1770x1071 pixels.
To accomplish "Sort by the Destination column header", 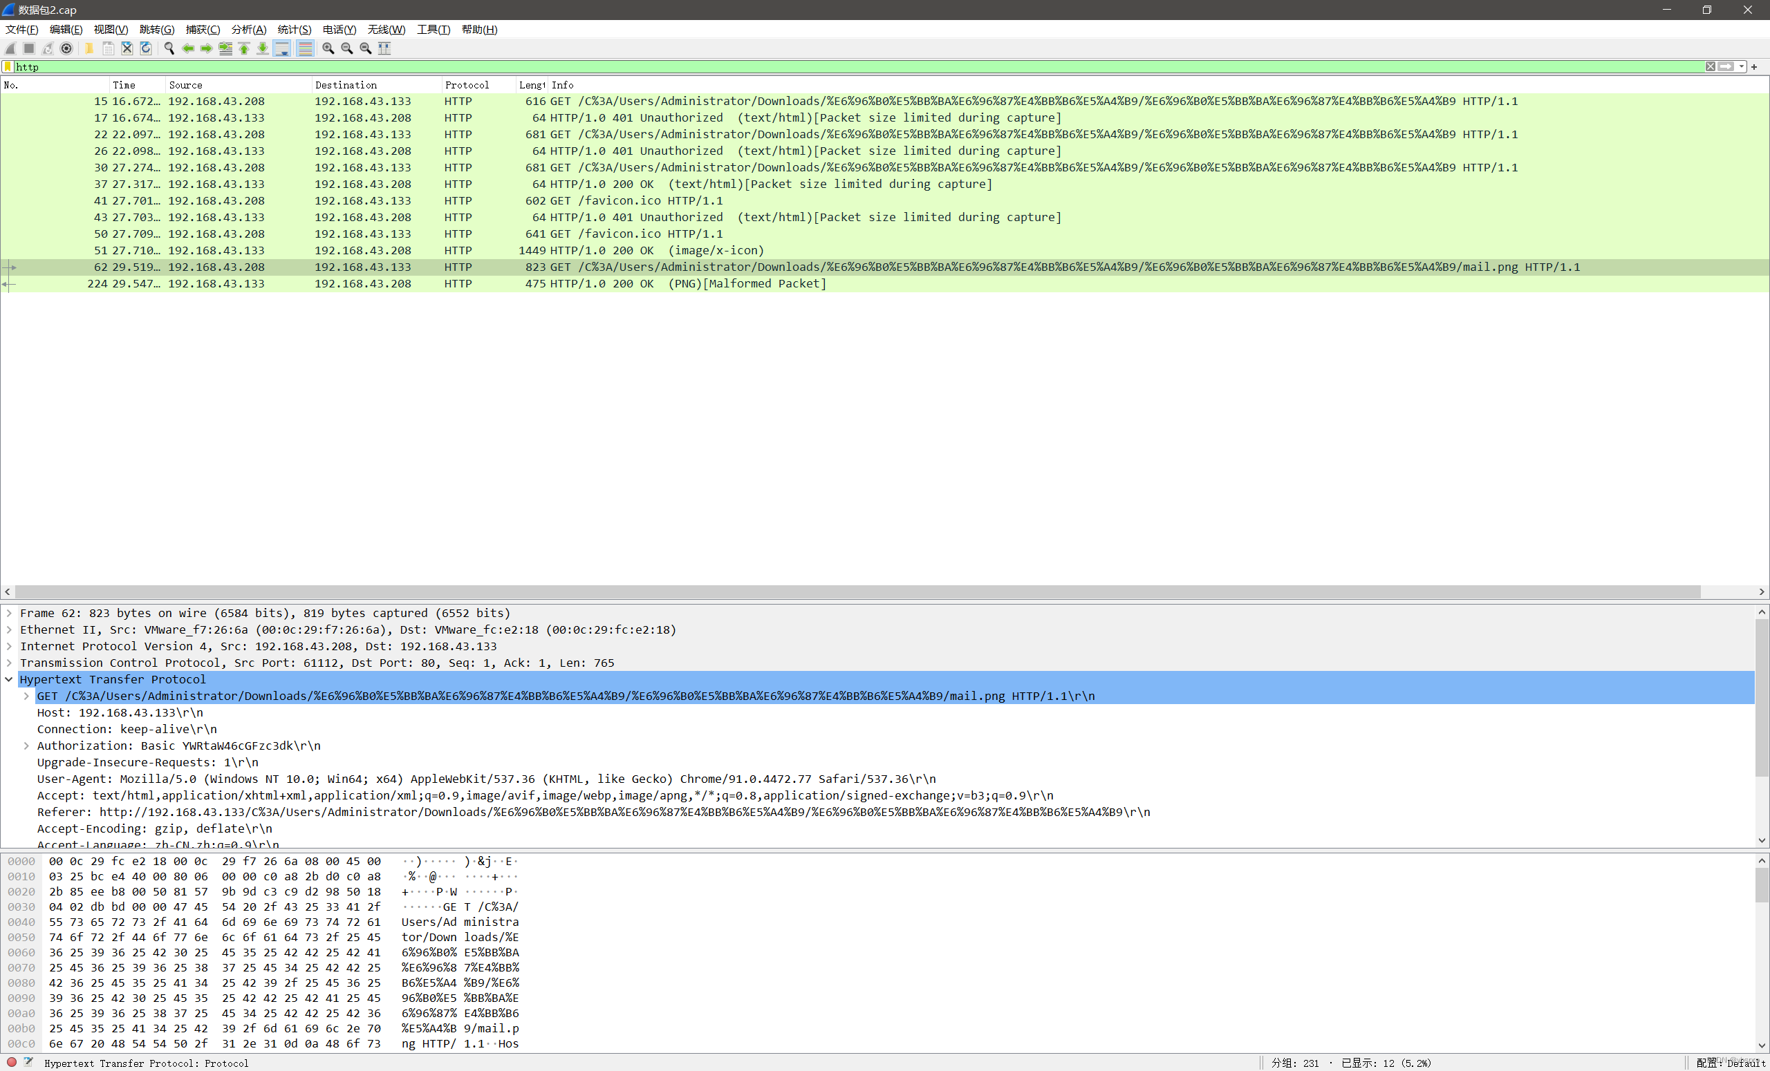I will pos(378,85).
